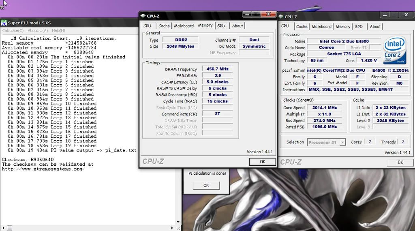This screenshot has height=231, width=415.
Task: Select Cache tab in the processor CPU-Z window
Action: pyautogui.click(x=302, y=27)
